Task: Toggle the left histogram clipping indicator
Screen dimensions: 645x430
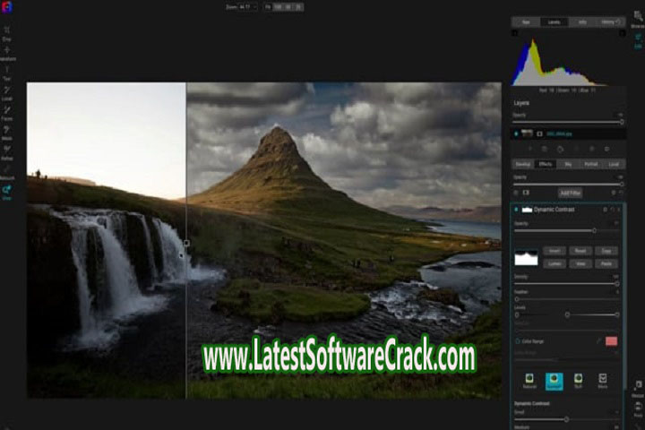Action: pyautogui.click(x=514, y=33)
